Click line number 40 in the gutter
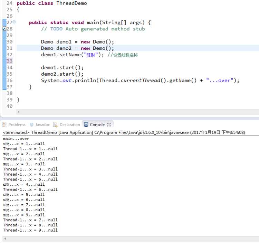Screen dimensions: 259x243 pyautogui.click(x=9, y=106)
